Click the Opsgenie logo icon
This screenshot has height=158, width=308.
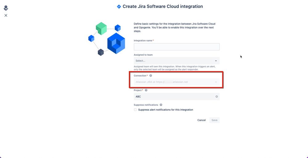pyautogui.click(x=6, y=8)
